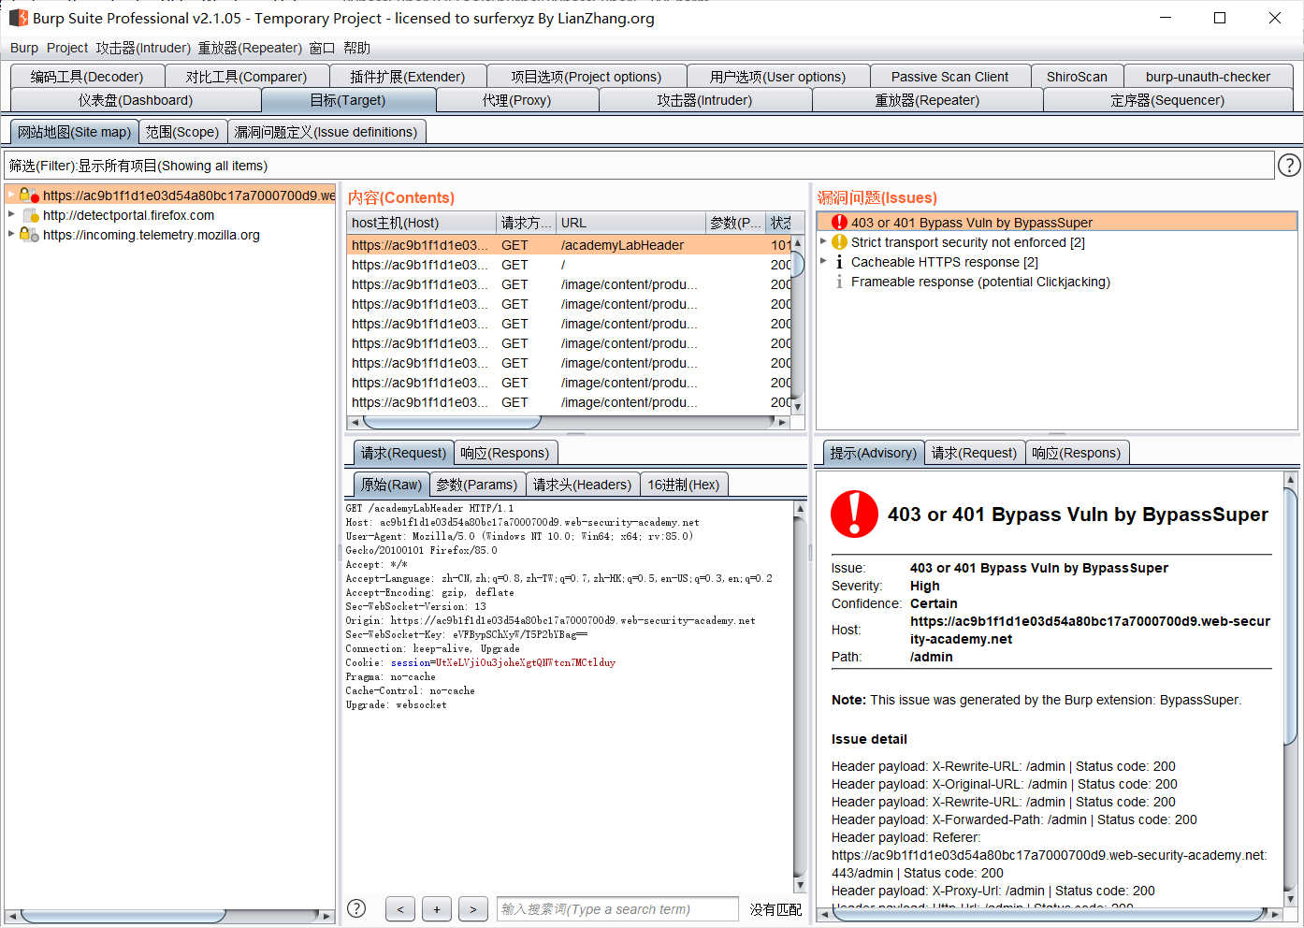
Task: Click the search term input field
Action: [617, 909]
